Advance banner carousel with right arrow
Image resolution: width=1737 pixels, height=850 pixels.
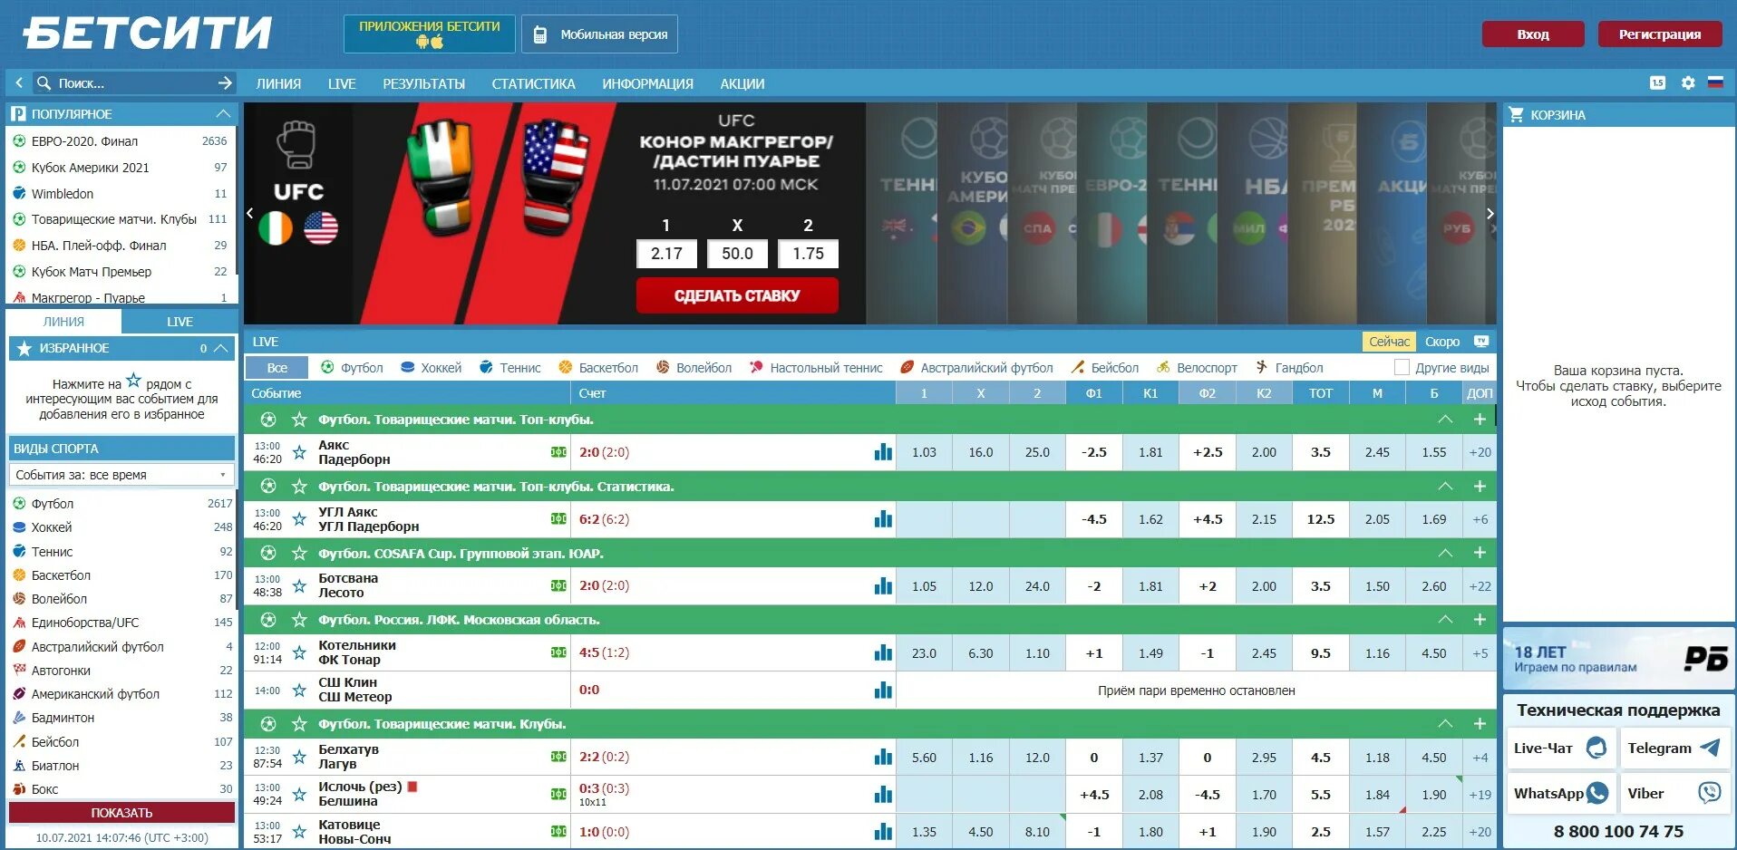point(1490,214)
